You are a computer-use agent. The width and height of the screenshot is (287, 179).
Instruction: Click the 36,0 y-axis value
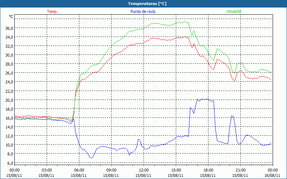9,28
